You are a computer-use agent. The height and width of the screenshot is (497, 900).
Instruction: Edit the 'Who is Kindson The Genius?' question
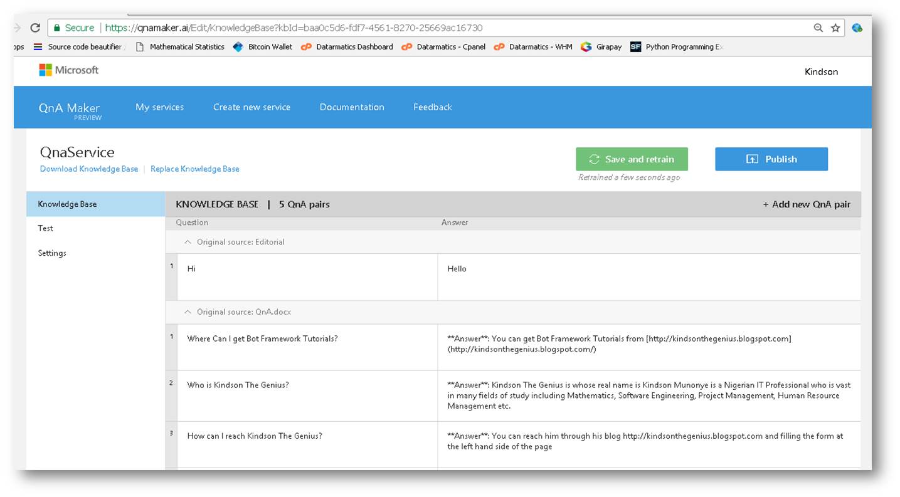[x=307, y=396]
